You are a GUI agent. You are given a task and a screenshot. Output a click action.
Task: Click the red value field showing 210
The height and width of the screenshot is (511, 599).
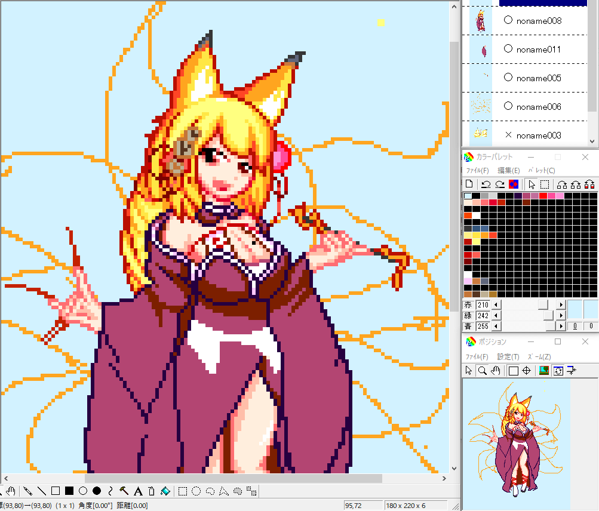point(483,305)
